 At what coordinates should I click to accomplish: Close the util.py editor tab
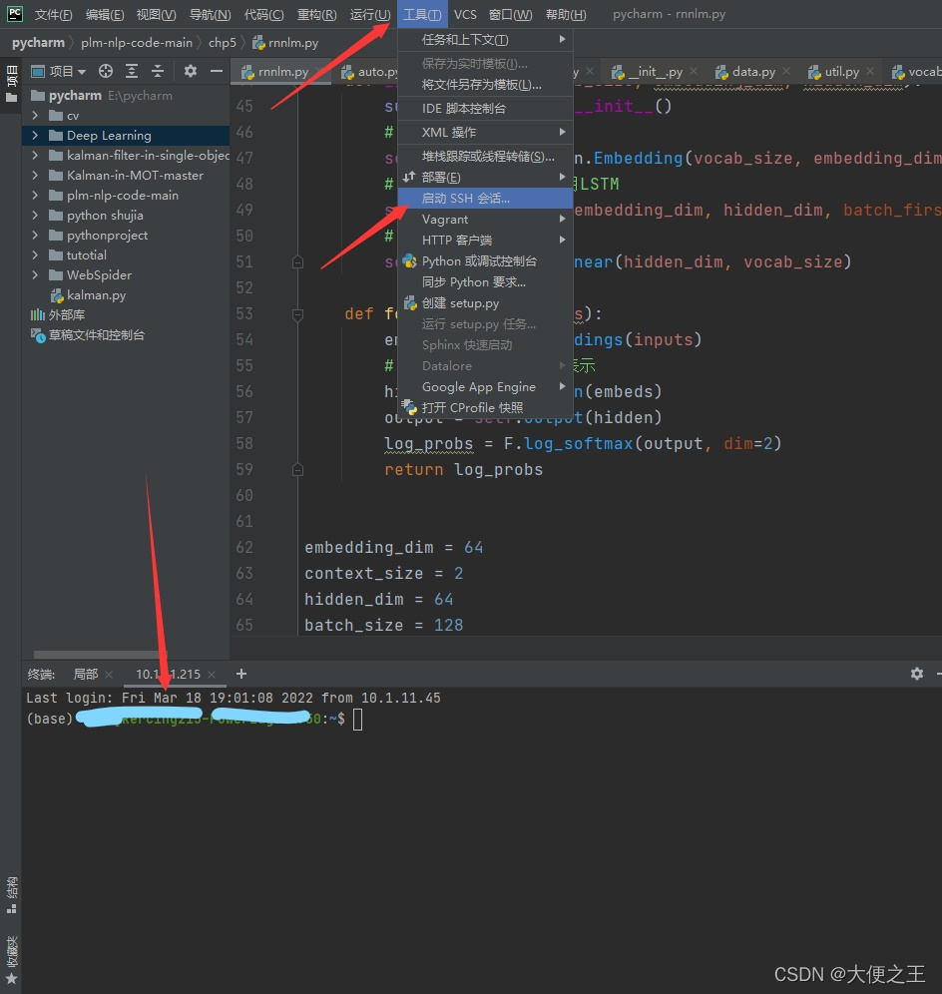[x=870, y=71]
